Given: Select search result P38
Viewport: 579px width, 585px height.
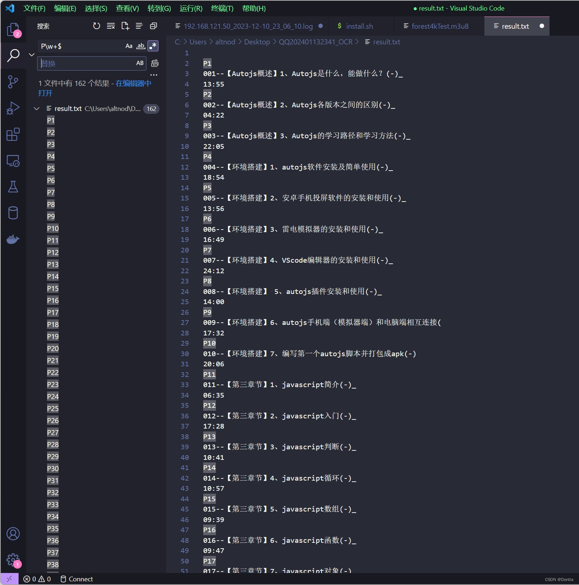Looking at the screenshot, I should pos(53,565).
